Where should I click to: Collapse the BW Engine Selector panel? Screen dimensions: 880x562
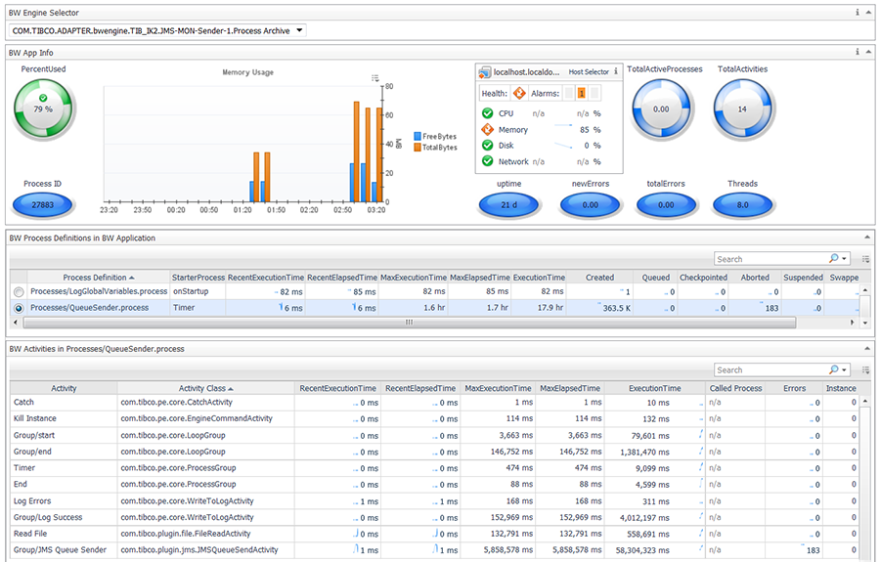pyautogui.click(x=868, y=13)
